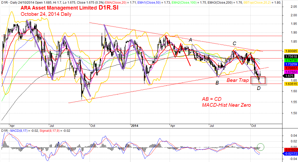The height and width of the screenshot is (162, 298).
Task: Click the Bear Trap annotation text
Action: coord(238,80)
